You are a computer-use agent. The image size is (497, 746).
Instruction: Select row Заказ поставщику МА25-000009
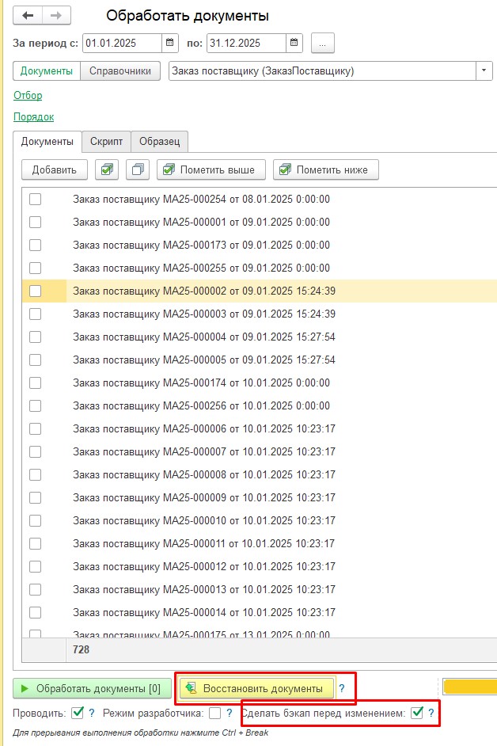pos(260,497)
